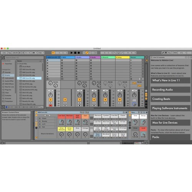The height and width of the screenshot is (192, 192).
Task: Click the browser search field
Action: tap(24, 58)
